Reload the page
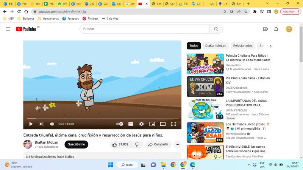The width and height of the screenshot is (303, 170). point(19,12)
